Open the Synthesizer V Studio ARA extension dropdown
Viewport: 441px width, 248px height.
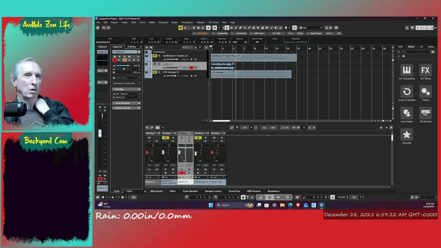click(126, 83)
